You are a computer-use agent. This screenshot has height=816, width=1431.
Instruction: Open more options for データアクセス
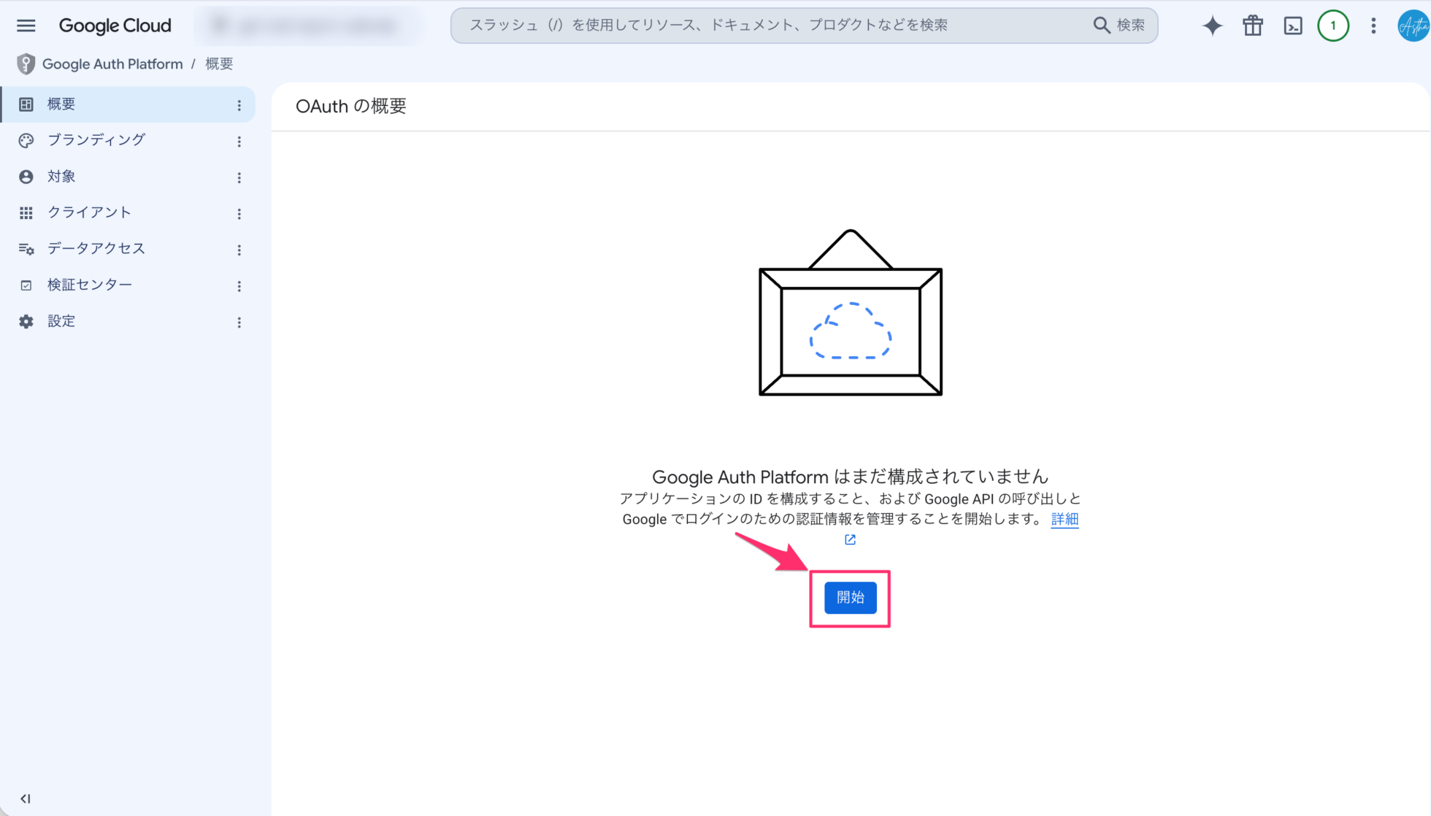pyautogui.click(x=239, y=250)
